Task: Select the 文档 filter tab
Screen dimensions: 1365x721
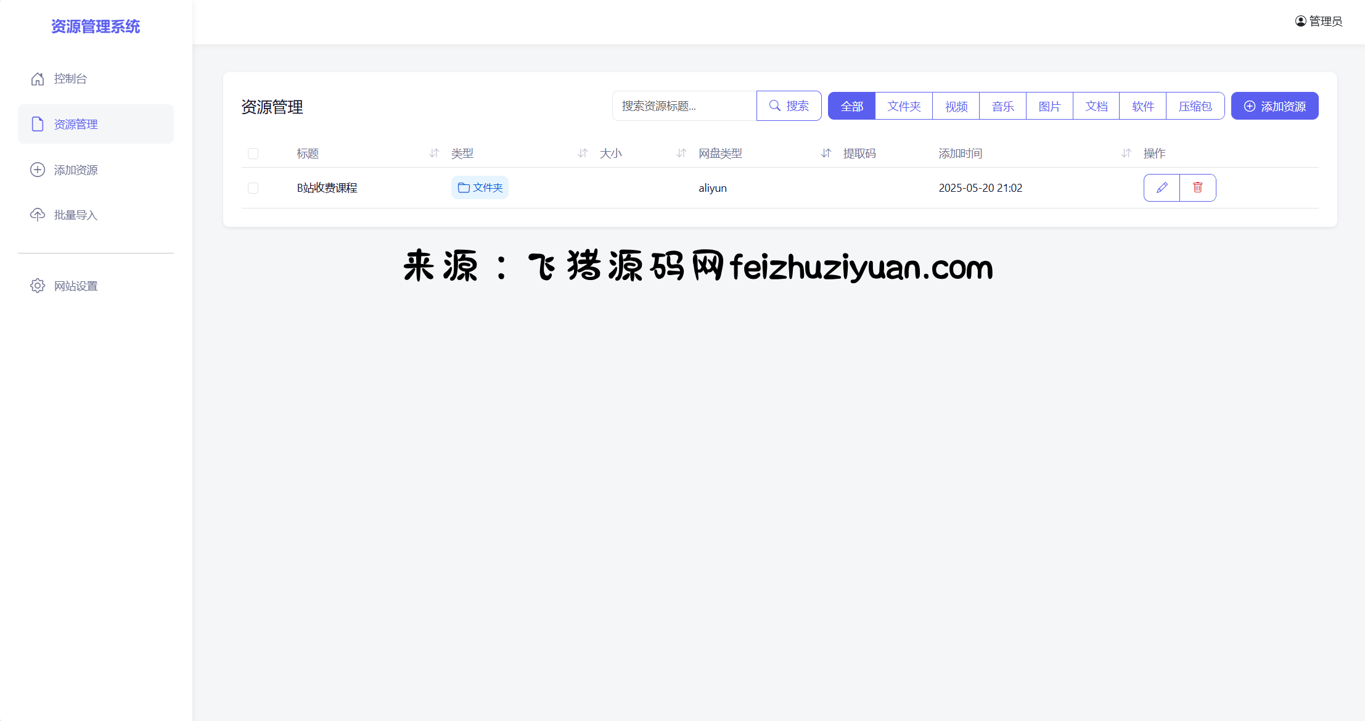Action: point(1096,106)
